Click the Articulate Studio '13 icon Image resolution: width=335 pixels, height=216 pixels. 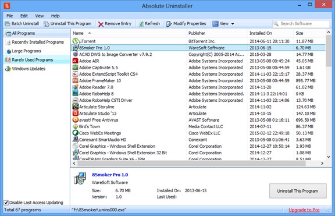(x=76, y=114)
